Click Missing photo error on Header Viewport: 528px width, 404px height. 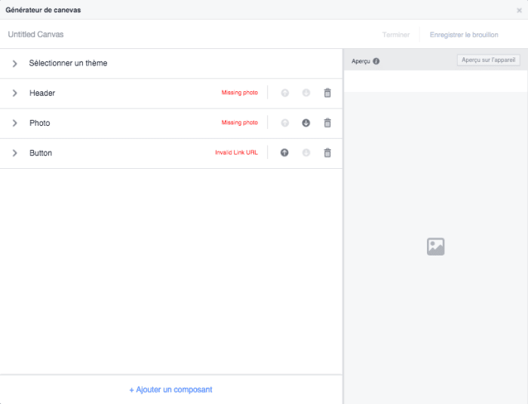coord(239,93)
